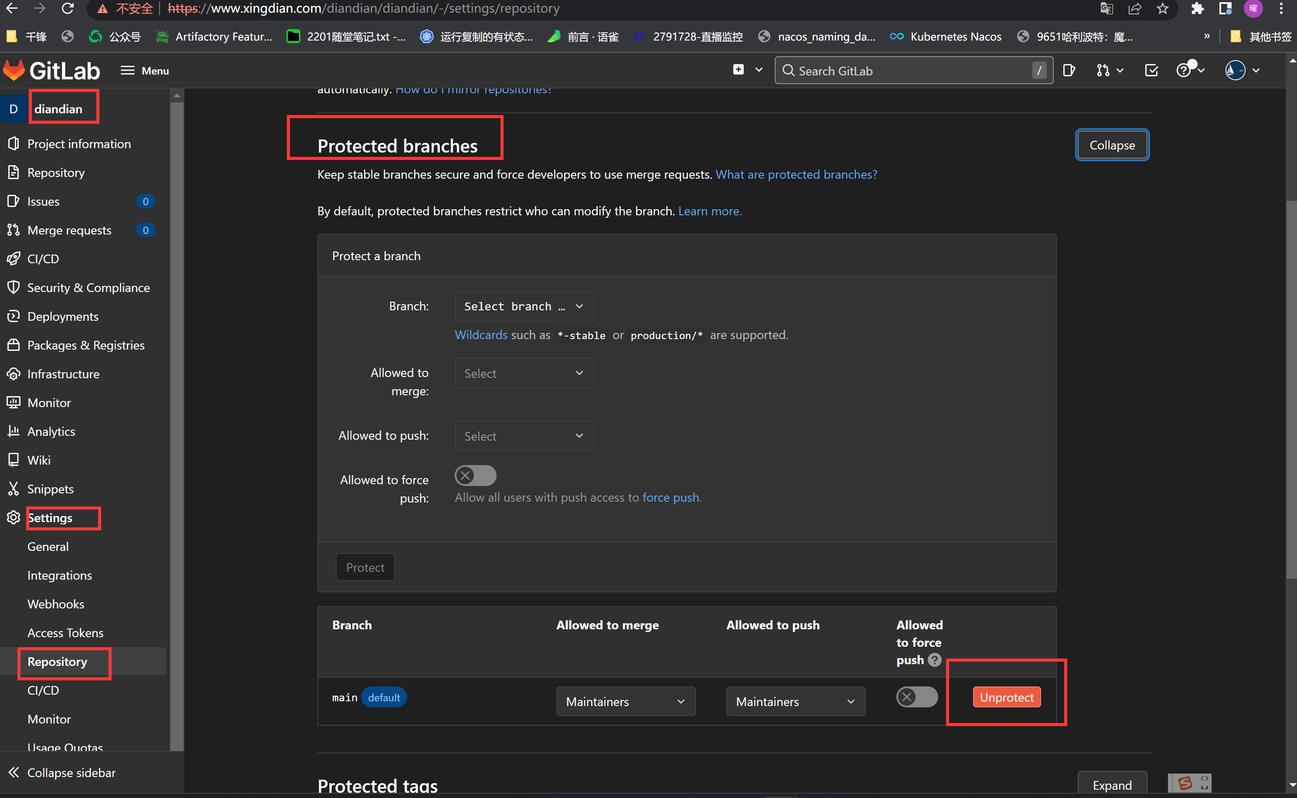Collapse the Protected branches section
This screenshot has height=798, width=1297.
coord(1112,145)
